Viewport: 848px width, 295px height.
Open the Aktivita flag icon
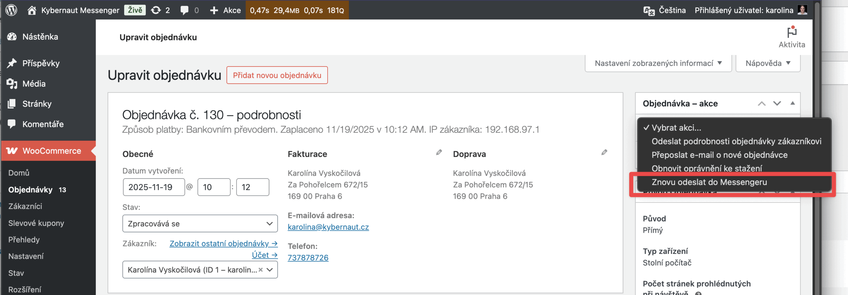pos(791,32)
